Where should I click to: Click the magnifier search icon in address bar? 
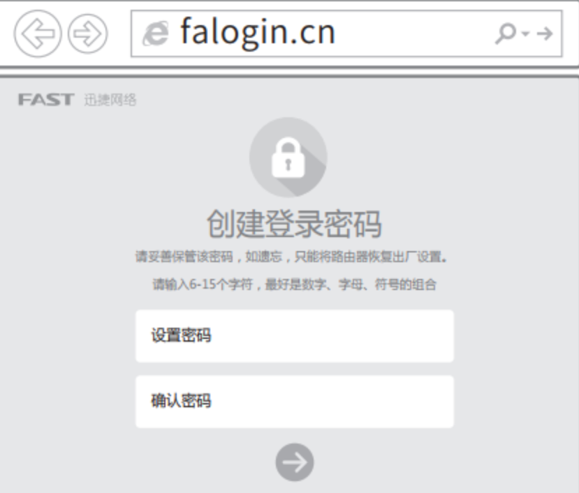pos(505,33)
